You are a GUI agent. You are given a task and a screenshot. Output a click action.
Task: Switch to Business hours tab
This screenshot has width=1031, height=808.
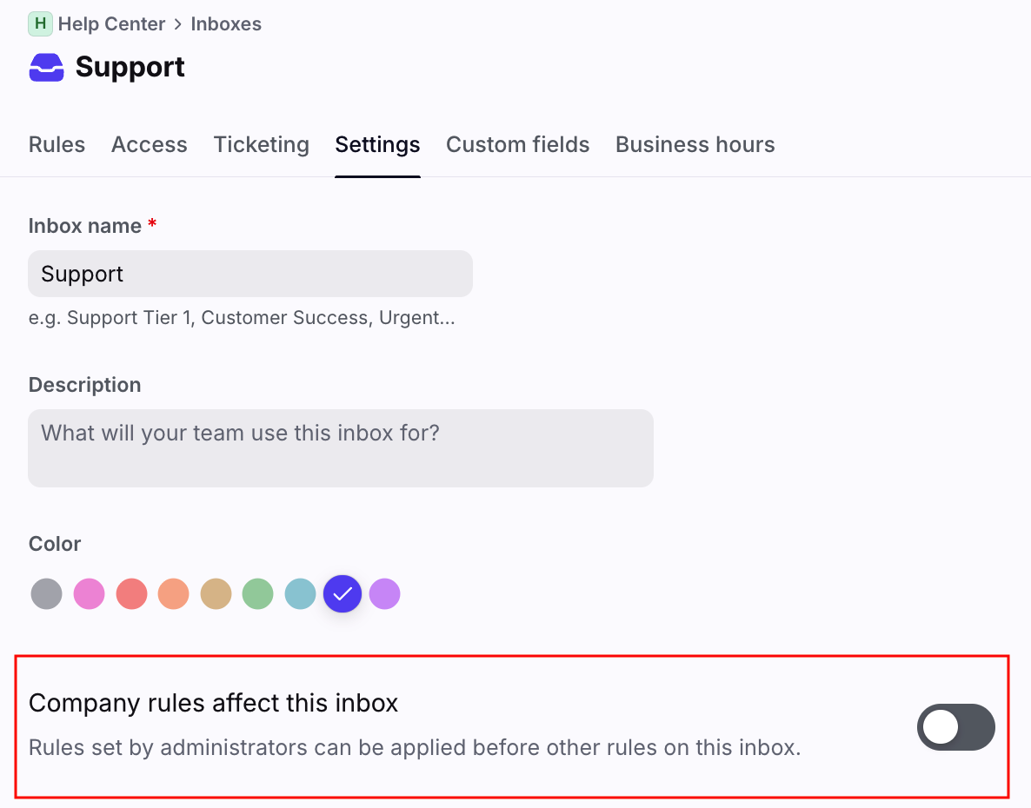pyautogui.click(x=695, y=144)
